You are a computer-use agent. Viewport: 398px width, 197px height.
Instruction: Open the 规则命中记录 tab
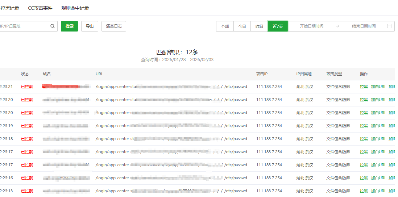pyautogui.click(x=75, y=8)
